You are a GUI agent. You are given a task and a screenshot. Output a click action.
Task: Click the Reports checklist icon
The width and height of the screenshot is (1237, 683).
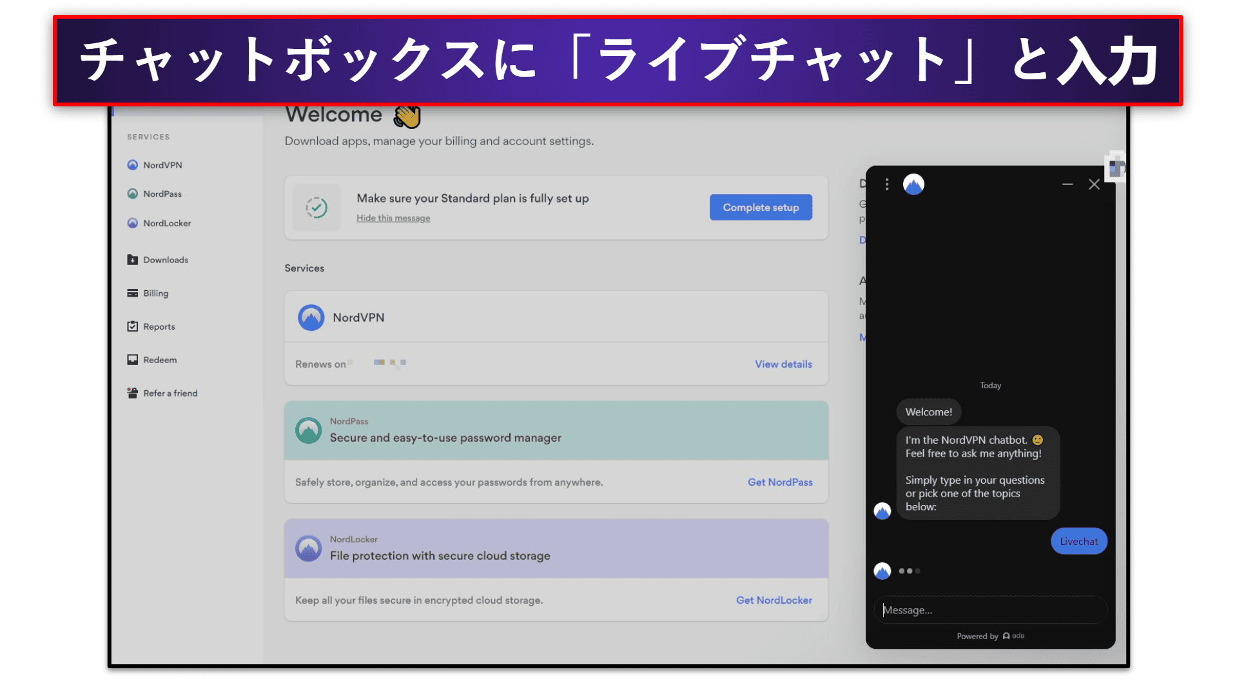click(133, 326)
